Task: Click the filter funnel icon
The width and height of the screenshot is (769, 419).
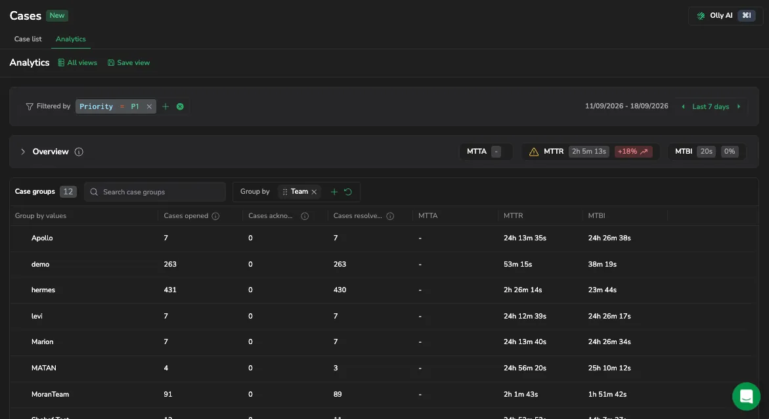Action: pyautogui.click(x=30, y=106)
